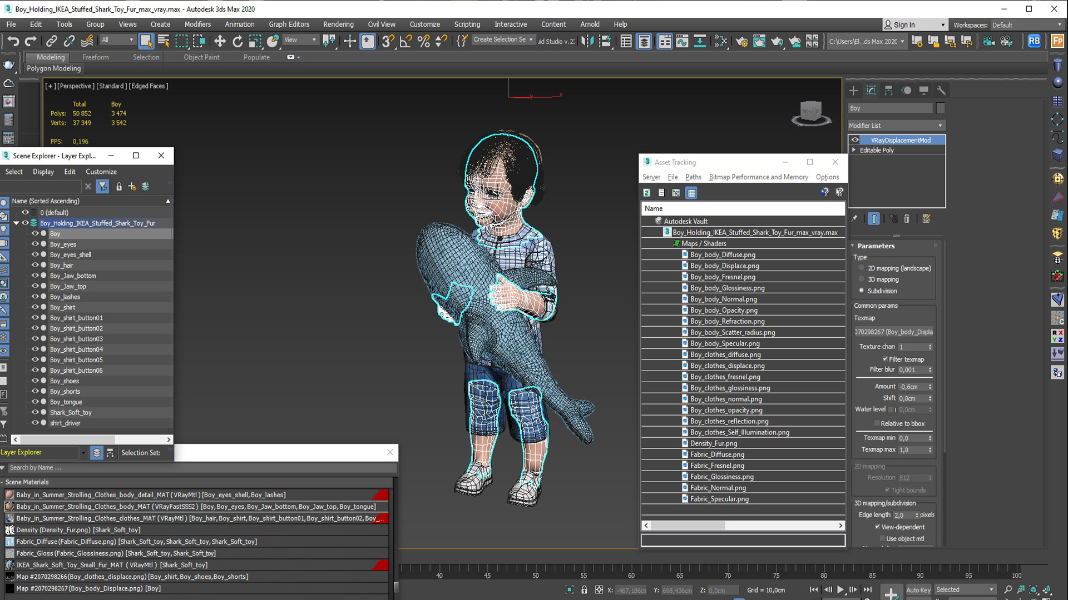Screen dimensions: 1068x600
Task: Open the Graph Editors menu
Action: (x=289, y=24)
